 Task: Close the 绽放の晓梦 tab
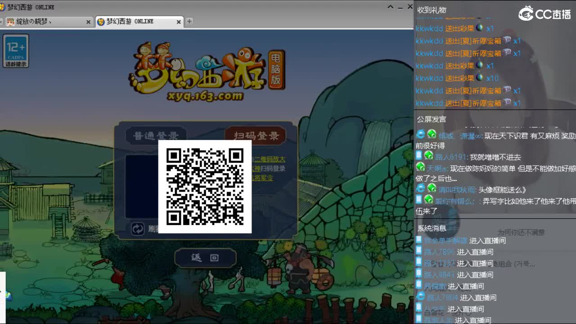[x=88, y=22]
